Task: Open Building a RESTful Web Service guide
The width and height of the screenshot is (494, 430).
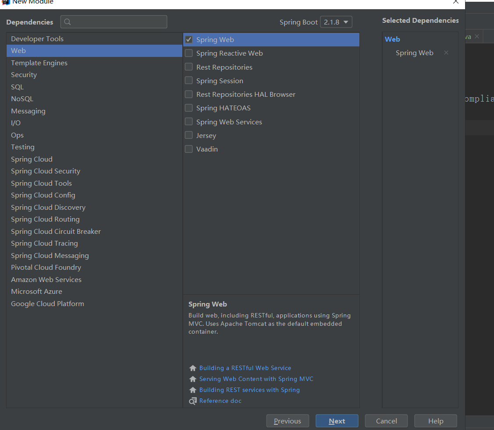Action: (x=245, y=368)
